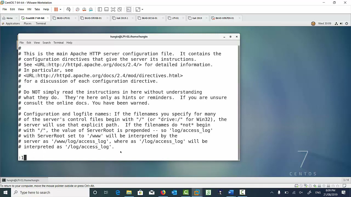The image size is (351, 197).
Task: Open Cortana from the taskbar
Action: click(95, 192)
